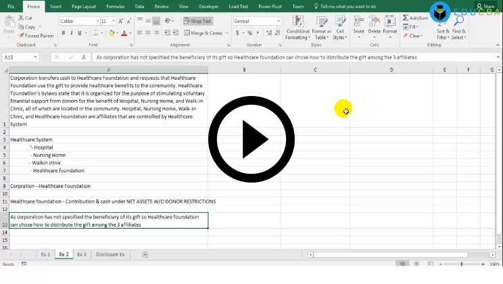Play the video with the center play button
The height and width of the screenshot is (284, 503).
(251, 140)
